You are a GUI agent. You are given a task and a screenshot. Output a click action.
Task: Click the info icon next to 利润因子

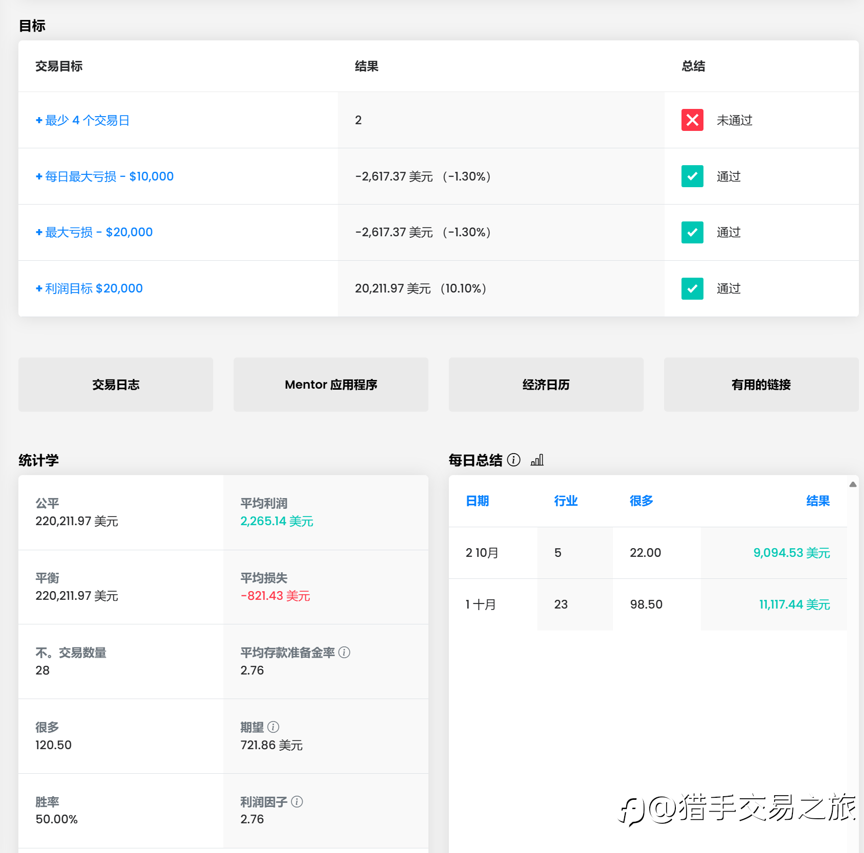[297, 801]
